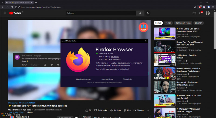The height and width of the screenshot is (118, 216).
Task: Click the Make a donation link
Action: pos(111,69)
